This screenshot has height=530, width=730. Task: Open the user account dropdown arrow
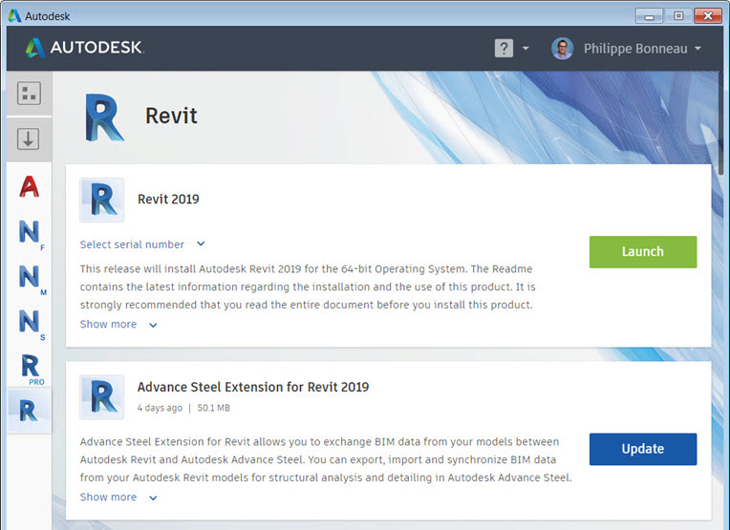coord(698,49)
